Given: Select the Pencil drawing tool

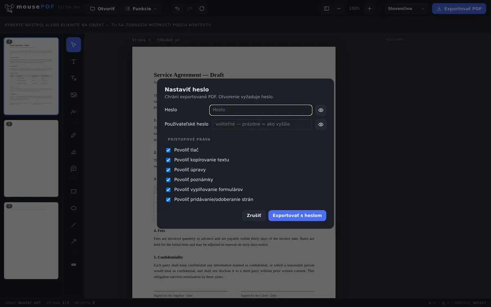Looking at the screenshot, I should point(74,135).
